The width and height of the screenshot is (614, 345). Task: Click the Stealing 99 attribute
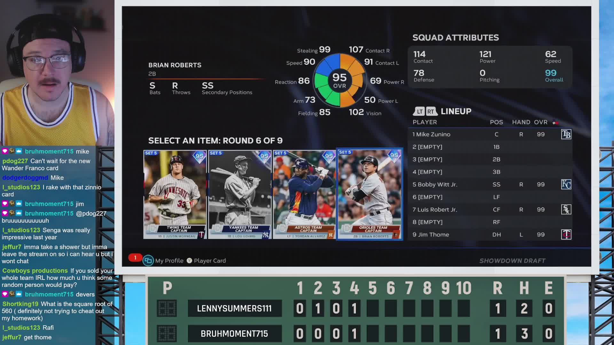(x=314, y=50)
